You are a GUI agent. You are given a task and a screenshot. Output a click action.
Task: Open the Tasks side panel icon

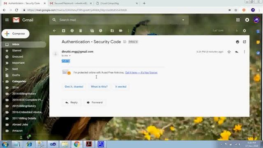pyautogui.click(x=258, y=53)
